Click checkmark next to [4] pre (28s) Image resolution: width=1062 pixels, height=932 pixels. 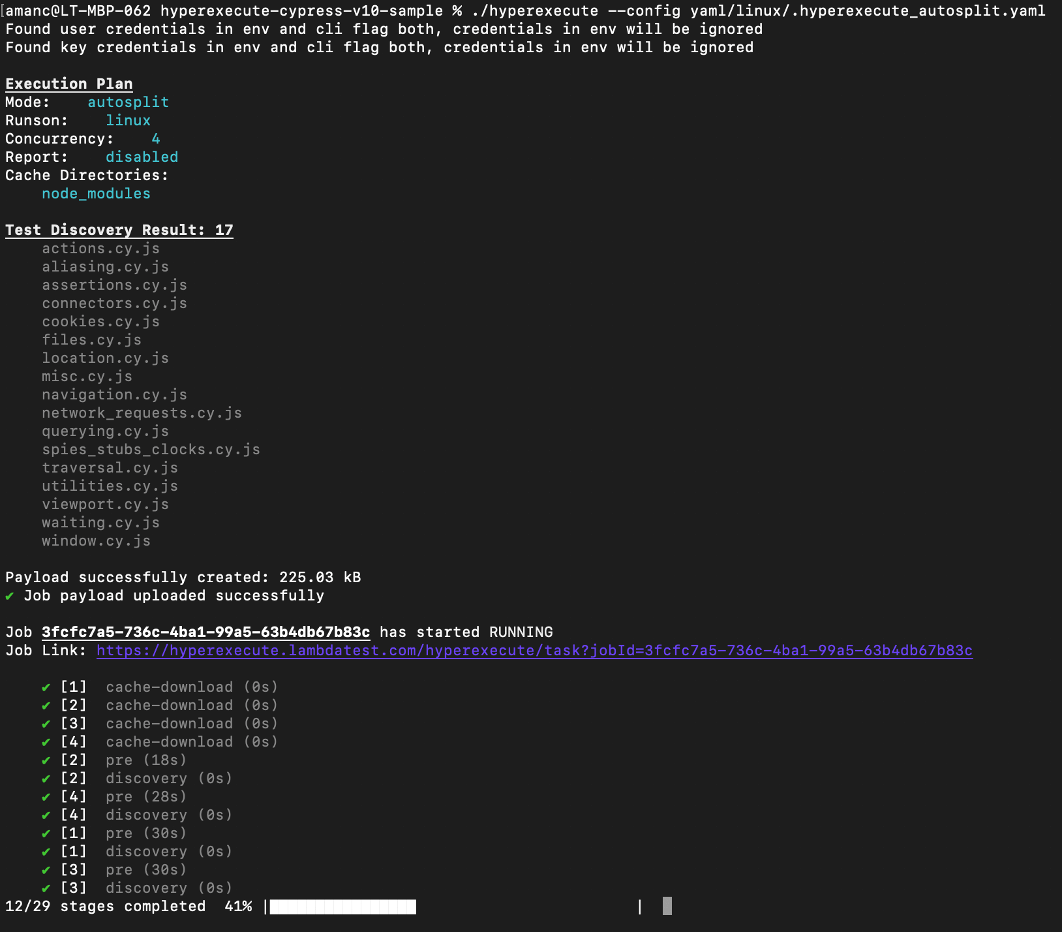pyautogui.click(x=46, y=797)
